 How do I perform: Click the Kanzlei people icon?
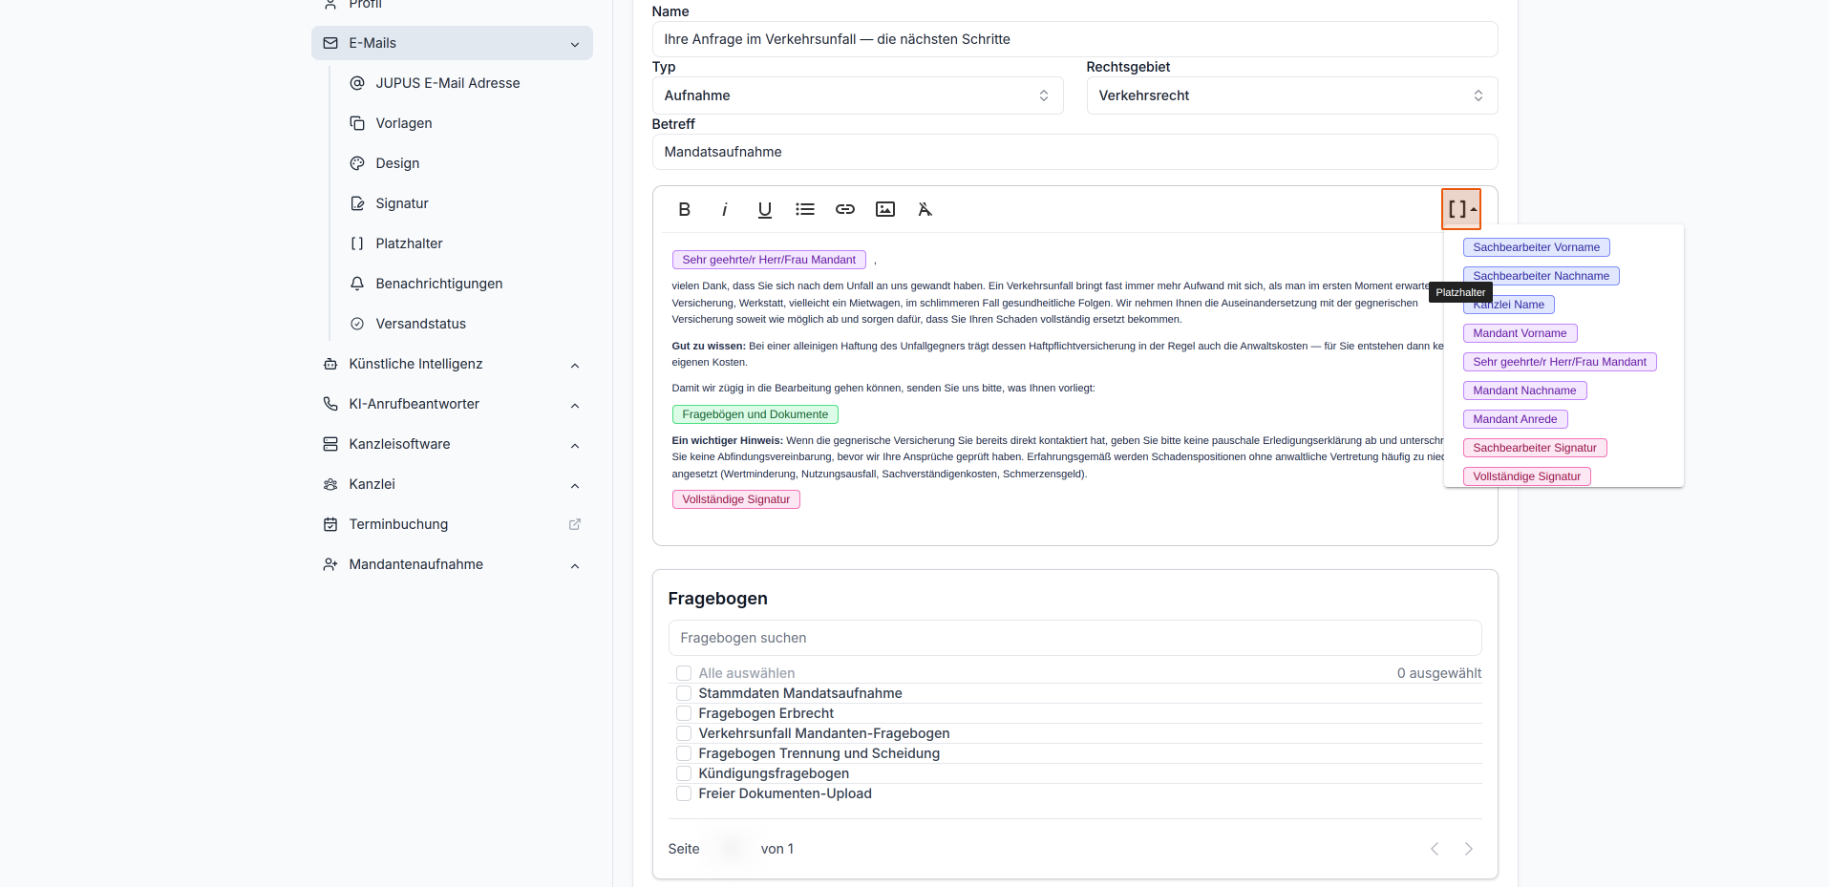(x=330, y=484)
